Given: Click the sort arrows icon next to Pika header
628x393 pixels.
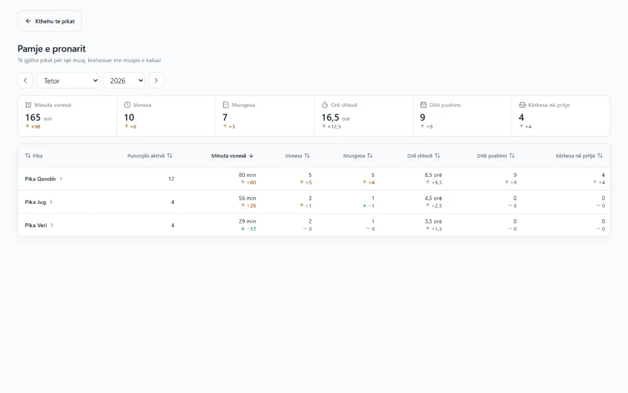Looking at the screenshot, I should [28, 155].
